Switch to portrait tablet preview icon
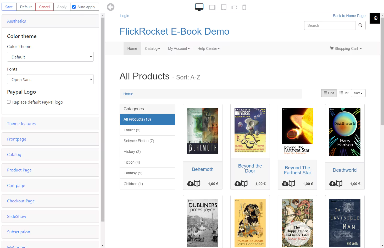This screenshot has width=384, height=248. pyautogui.click(x=224, y=7)
